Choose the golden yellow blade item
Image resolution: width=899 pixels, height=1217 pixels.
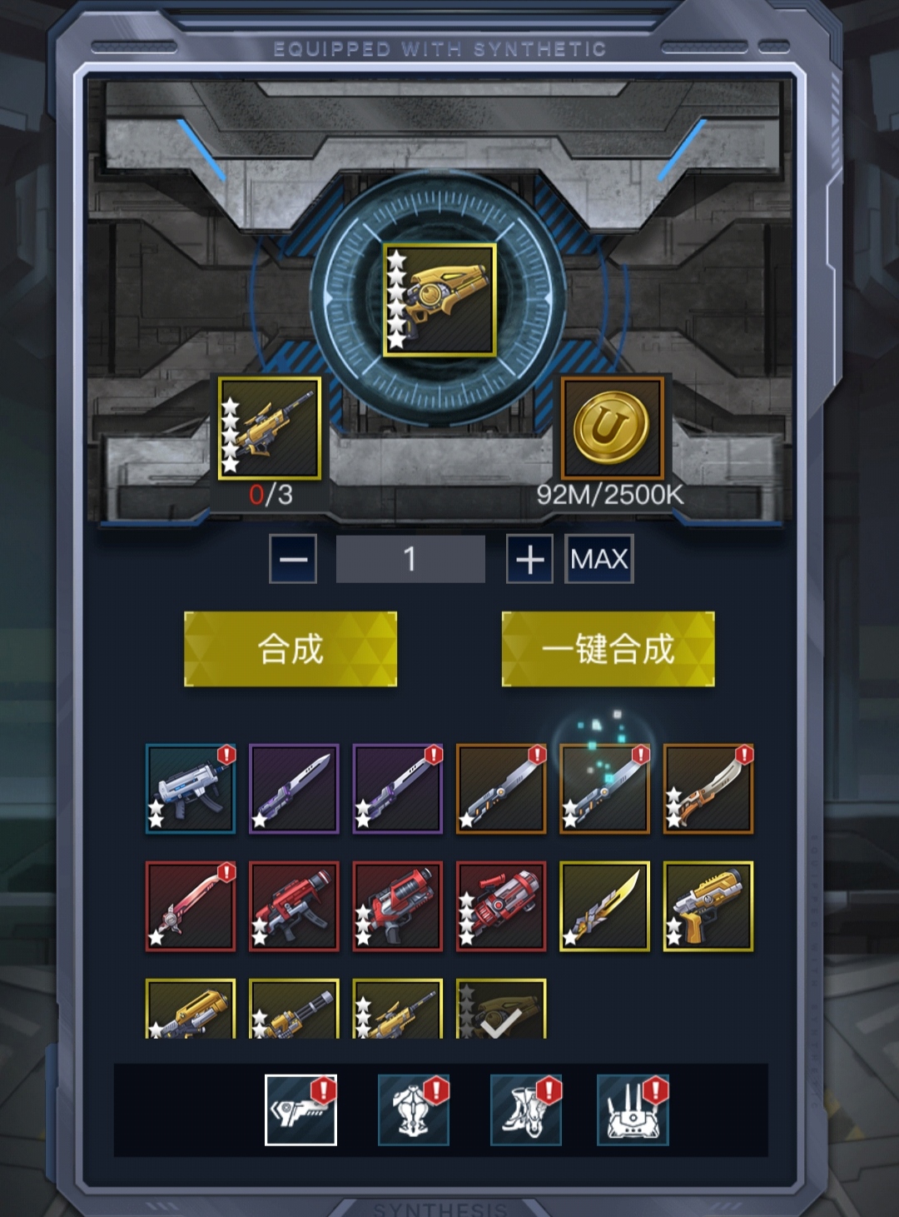[x=604, y=906]
